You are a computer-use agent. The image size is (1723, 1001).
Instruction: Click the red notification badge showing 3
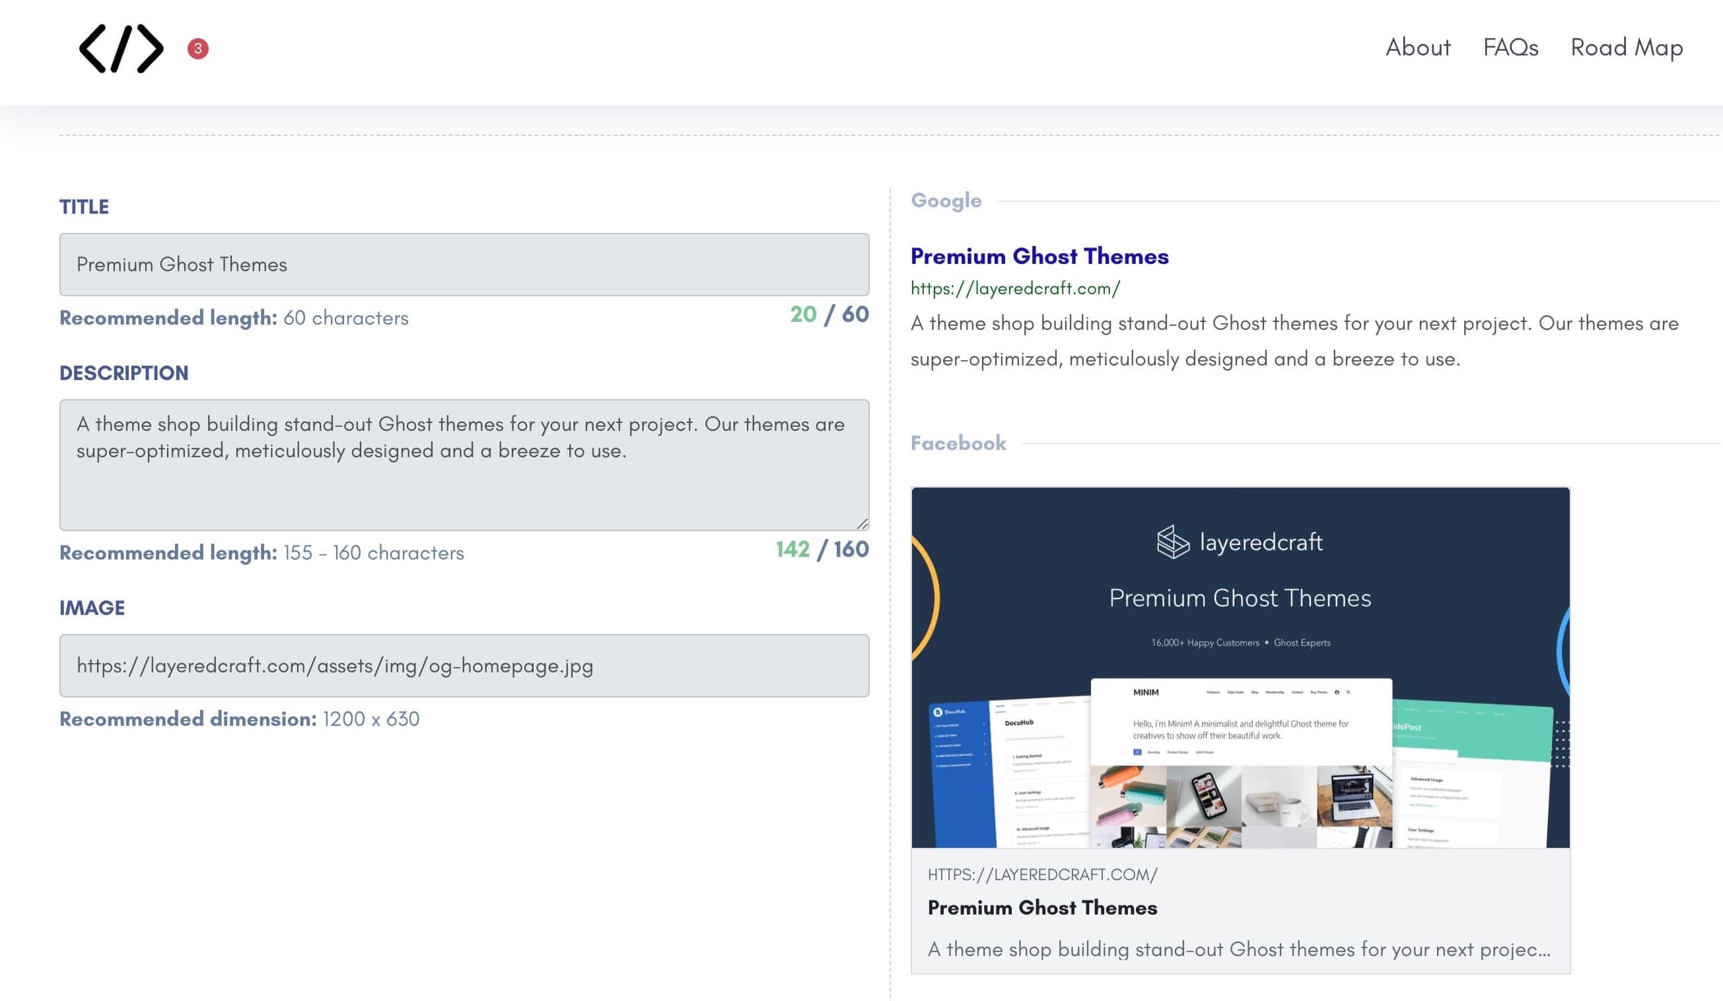pyautogui.click(x=197, y=49)
